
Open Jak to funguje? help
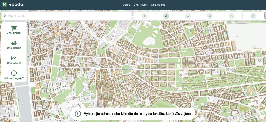coord(14,75)
